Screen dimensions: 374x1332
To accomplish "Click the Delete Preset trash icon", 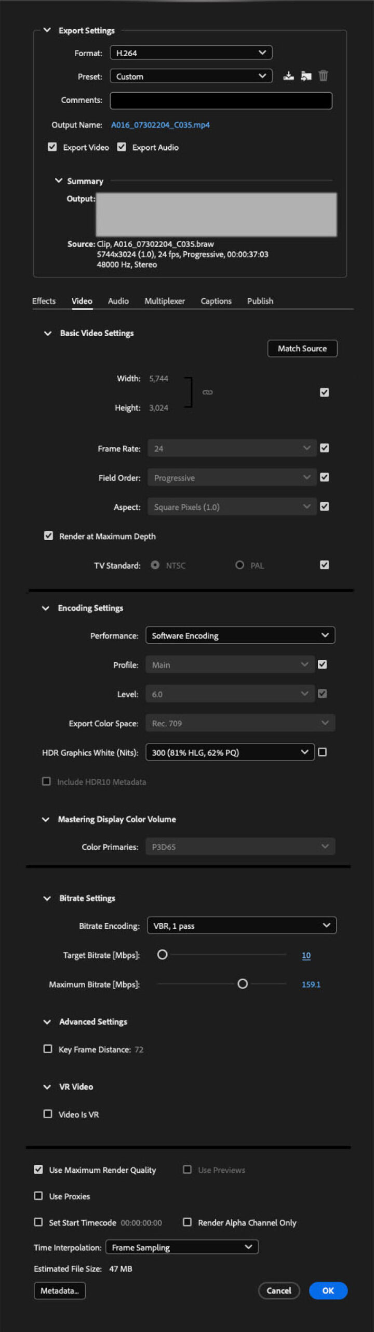I will coord(323,76).
